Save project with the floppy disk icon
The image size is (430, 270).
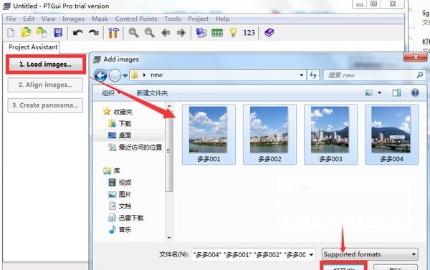[x=58, y=33]
